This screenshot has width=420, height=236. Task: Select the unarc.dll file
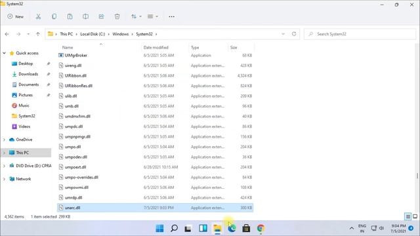156,208
